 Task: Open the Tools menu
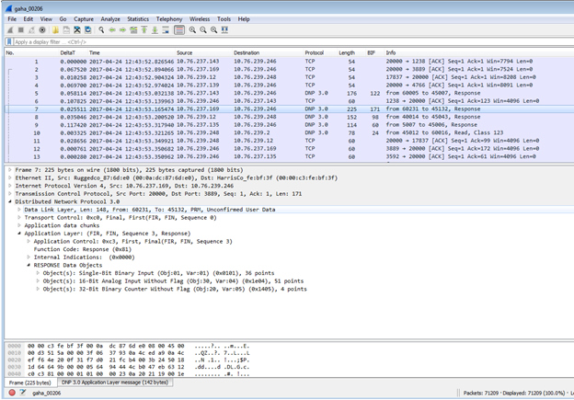(x=224, y=19)
